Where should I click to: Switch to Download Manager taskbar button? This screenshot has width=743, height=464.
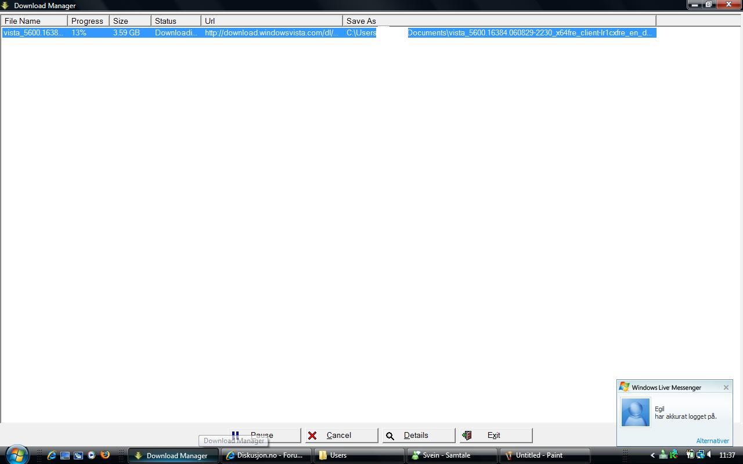173,455
